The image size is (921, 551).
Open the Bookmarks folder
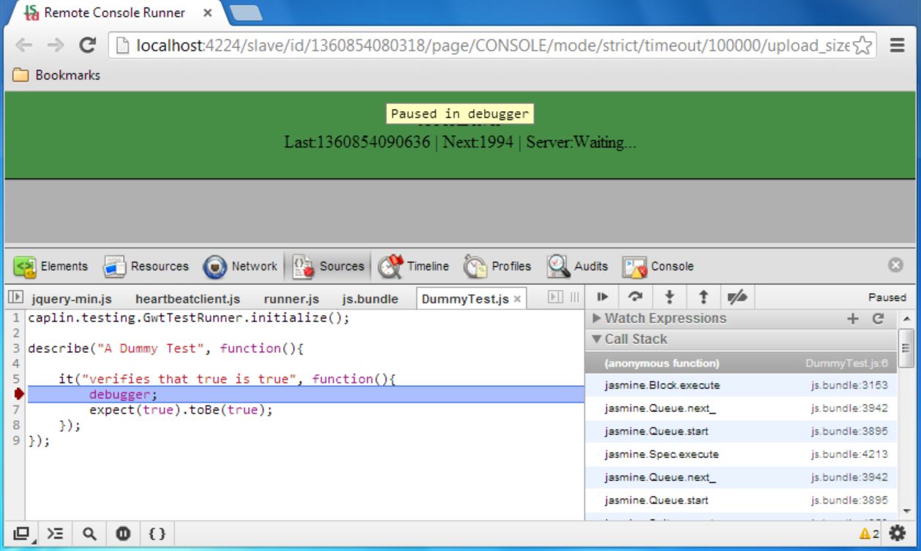(x=56, y=75)
